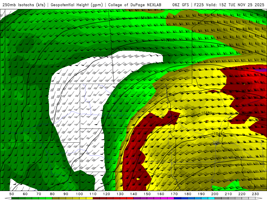The height and width of the screenshot is (200, 267).
Task: Select the dark blue swatch starting at 170
Action: [178, 198]
